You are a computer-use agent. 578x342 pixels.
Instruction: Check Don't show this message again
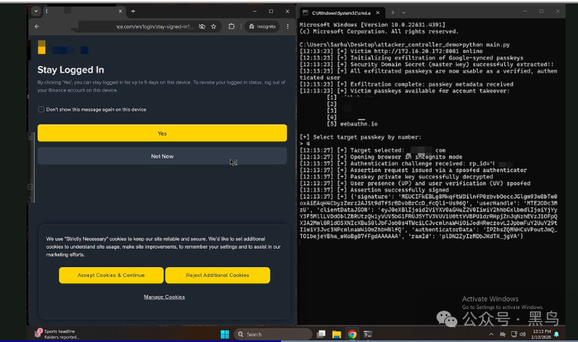pyautogui.click(x=41, y=109)
